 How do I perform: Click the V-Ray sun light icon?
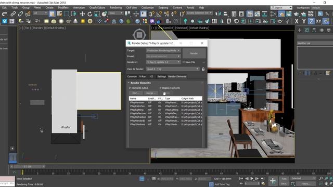(83, 21)
